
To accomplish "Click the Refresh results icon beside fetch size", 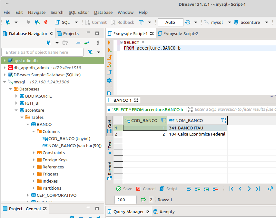I will (143, 200).
